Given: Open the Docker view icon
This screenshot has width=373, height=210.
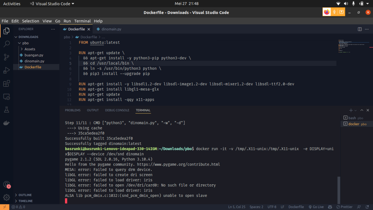Looking at the screenshot, I should 6,123.
